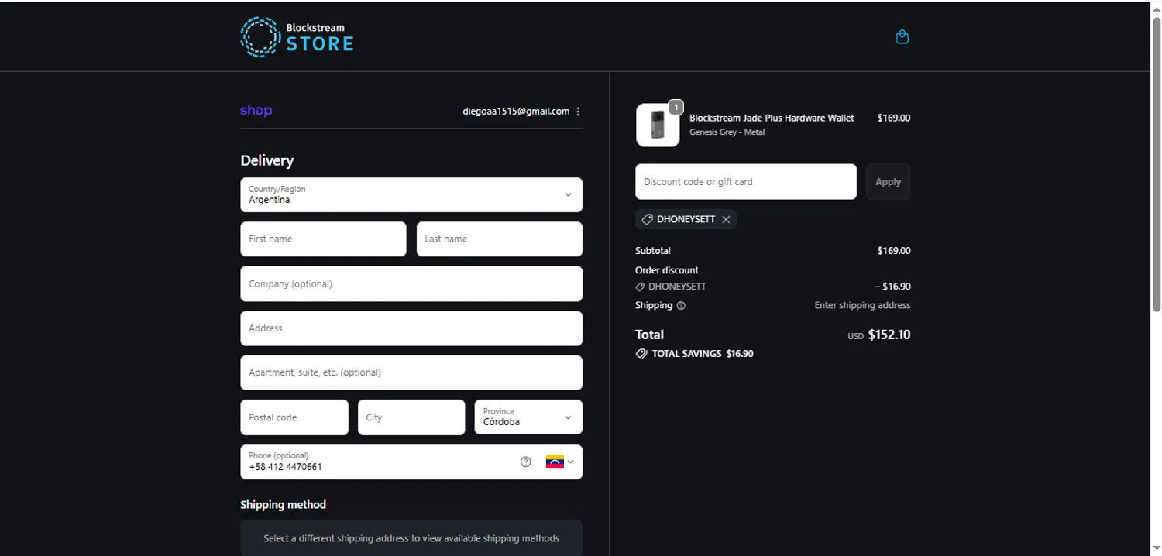The height and width of the screenshot is (556, 1162).
Task: Open the shopping bag cart icon
Action: tap(902, 36)
